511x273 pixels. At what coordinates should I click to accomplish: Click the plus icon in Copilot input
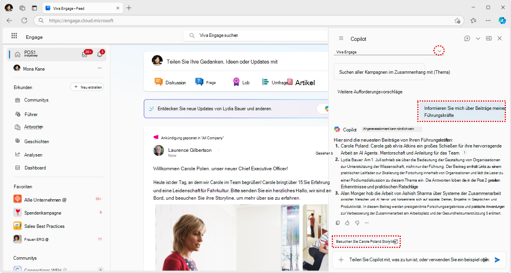(x=341, y=260)
